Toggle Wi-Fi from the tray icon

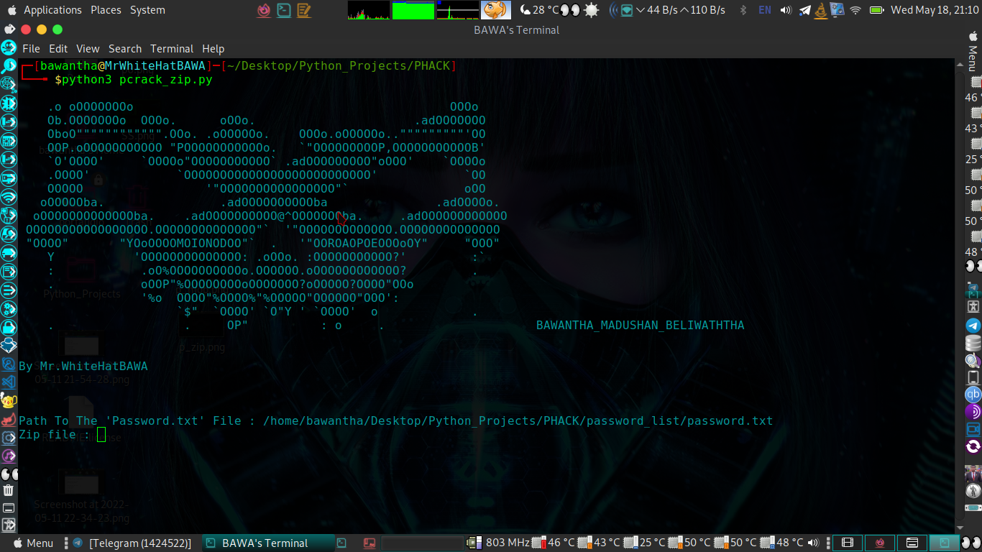854,9
